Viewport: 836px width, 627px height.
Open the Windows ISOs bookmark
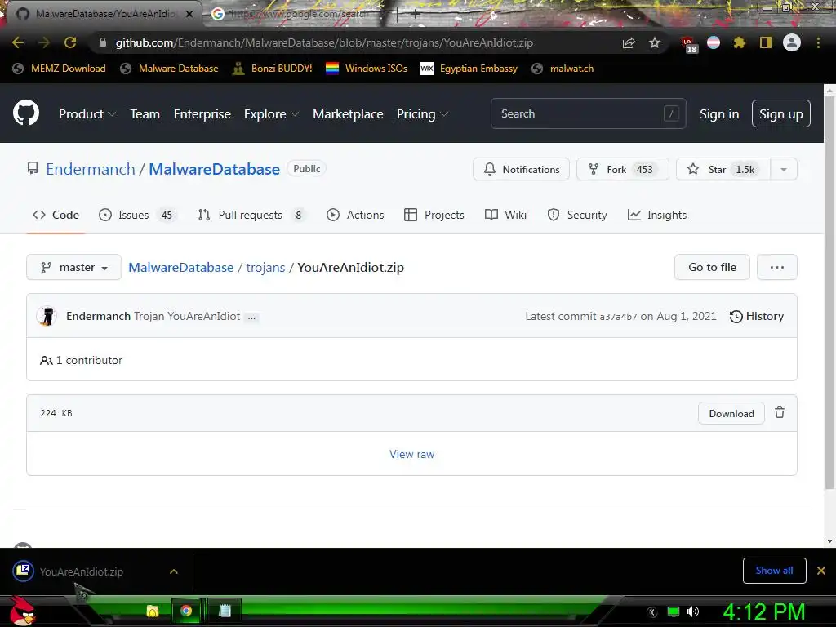click(367, 69)
